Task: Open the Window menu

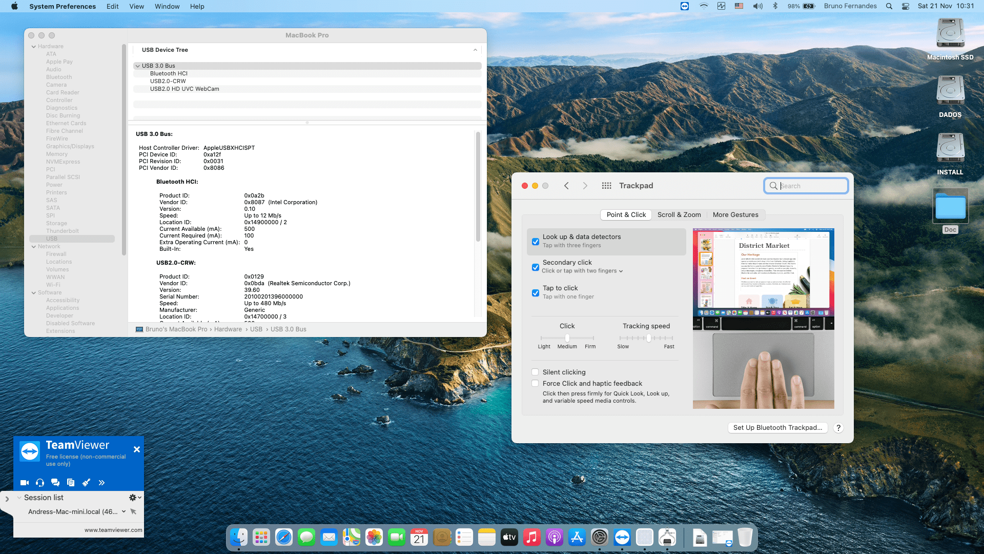Action: (167, 6)
